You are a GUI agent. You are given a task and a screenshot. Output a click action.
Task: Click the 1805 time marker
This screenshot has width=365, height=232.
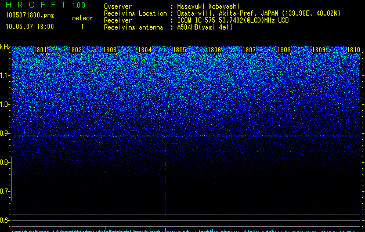pos(179,50)
